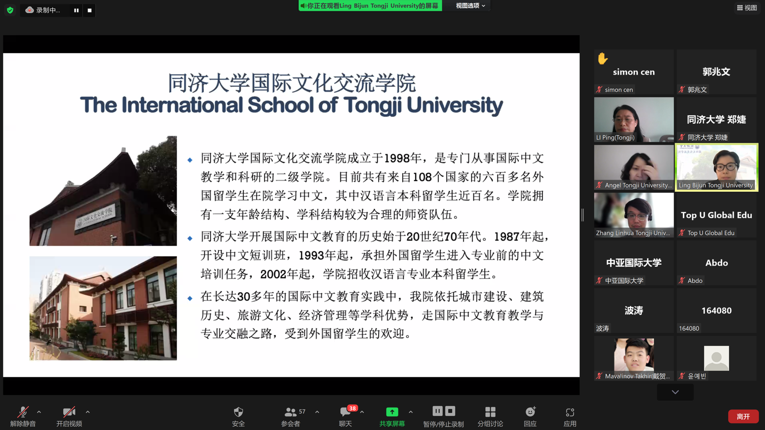Expand the arrow next to 聊天
Image resolution: width=765 pixels, height=430 pixels.
pyautogui.click(x=362, y=412)
